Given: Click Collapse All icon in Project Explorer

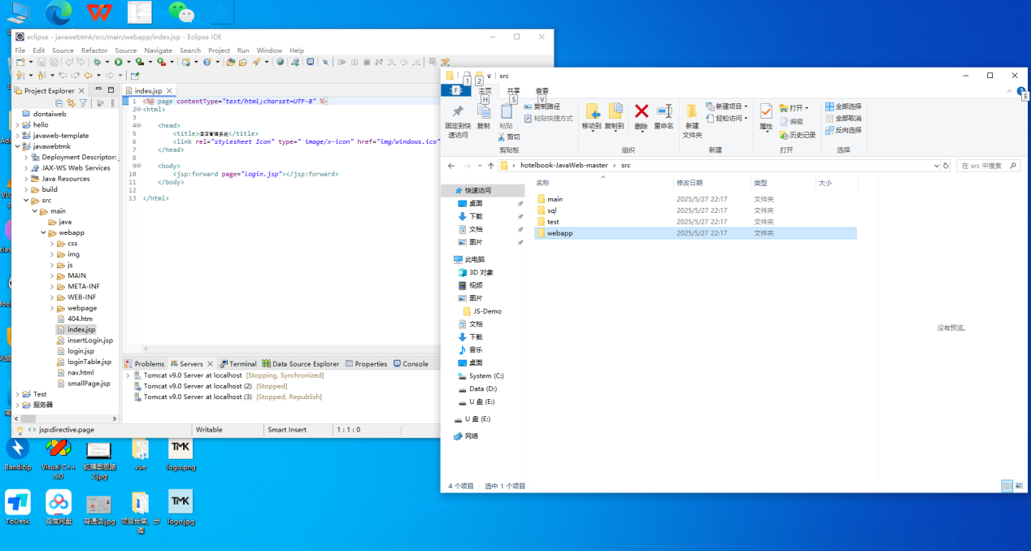Looking at the screenshot, I should click(x=59, y=103).
